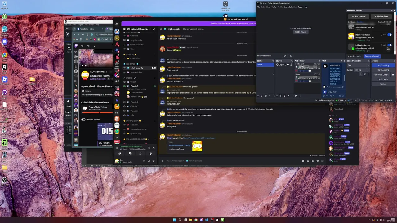Open OBS File menu
The width and height of the screenshot is (397, 223).
tap(258, 7)
